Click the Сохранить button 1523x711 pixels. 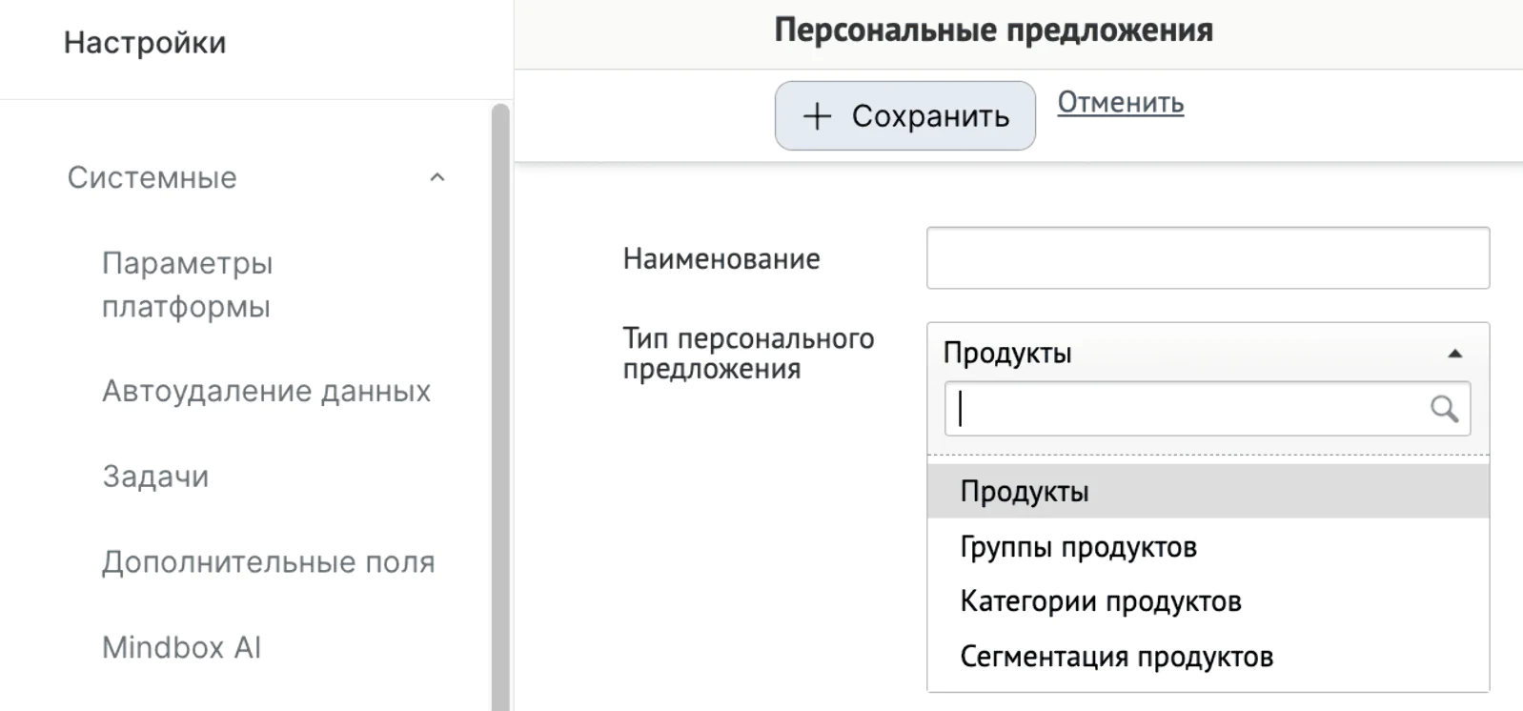904,115
